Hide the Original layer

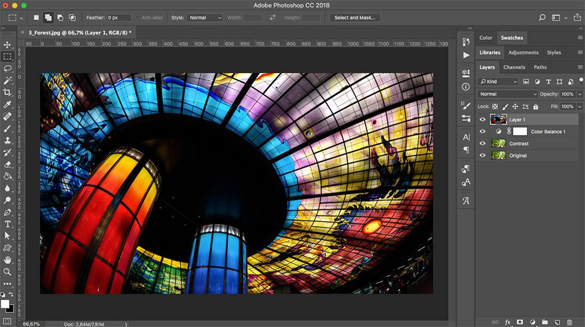[483, 156]
